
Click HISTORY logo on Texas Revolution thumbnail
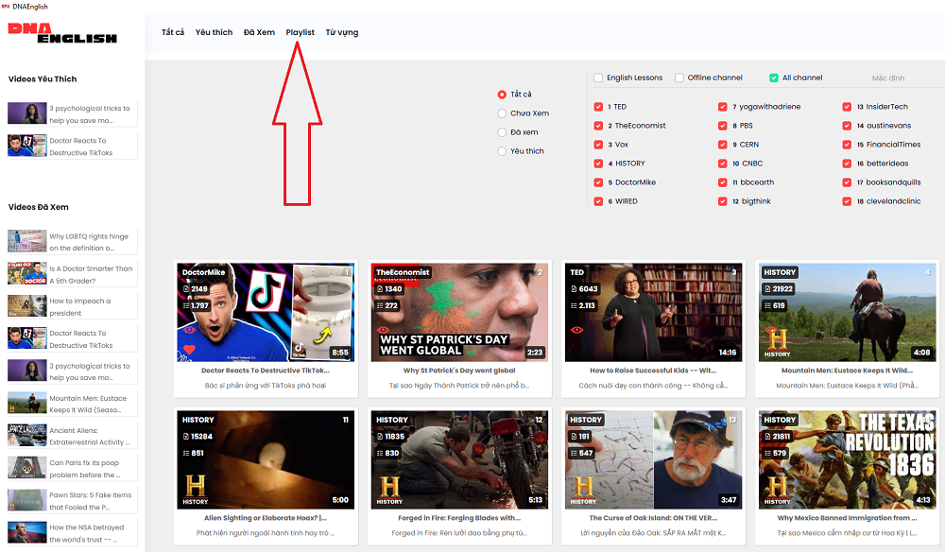click(x=778, y=489)
